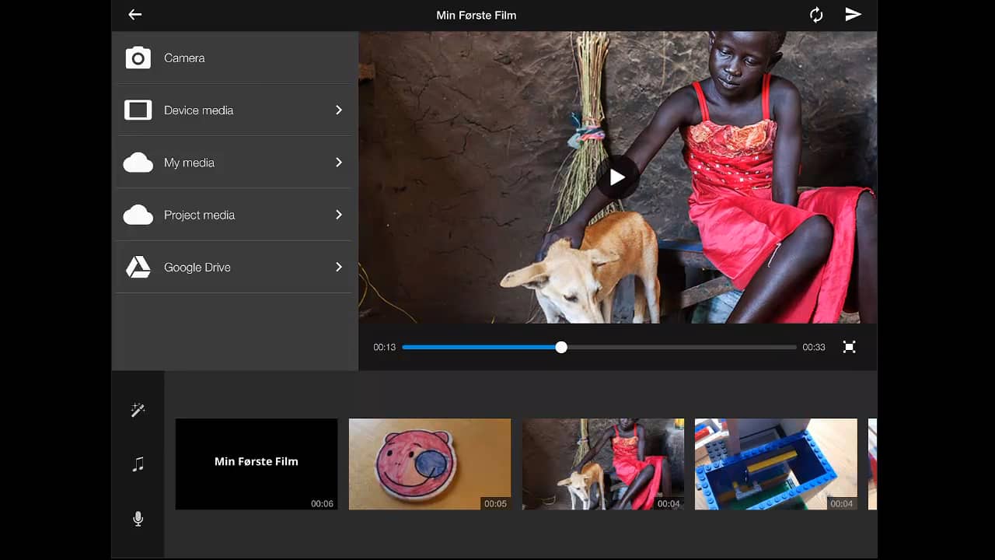Screen dimensions: 995x560
Task: Expand Project media chevron
Action: click(339, 215)
